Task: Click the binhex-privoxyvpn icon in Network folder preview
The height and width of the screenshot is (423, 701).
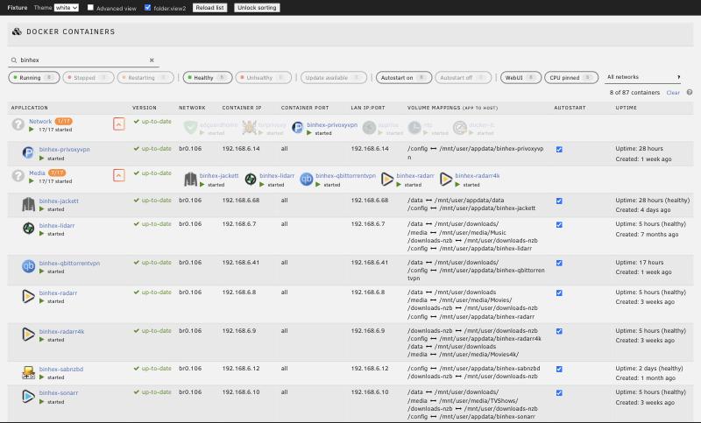Action: coord(297,128)
